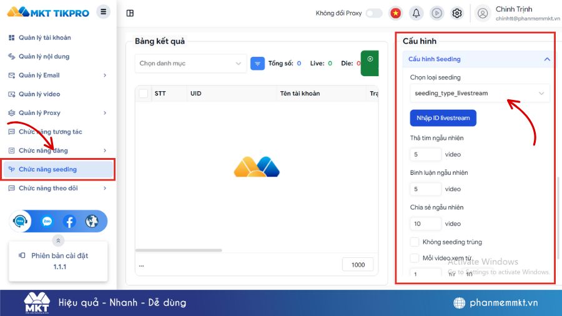The height and width of the screenshot is (316, 562).
Task: Enable Không seeding trùng checkbox
Action: [x=415, y=242]
